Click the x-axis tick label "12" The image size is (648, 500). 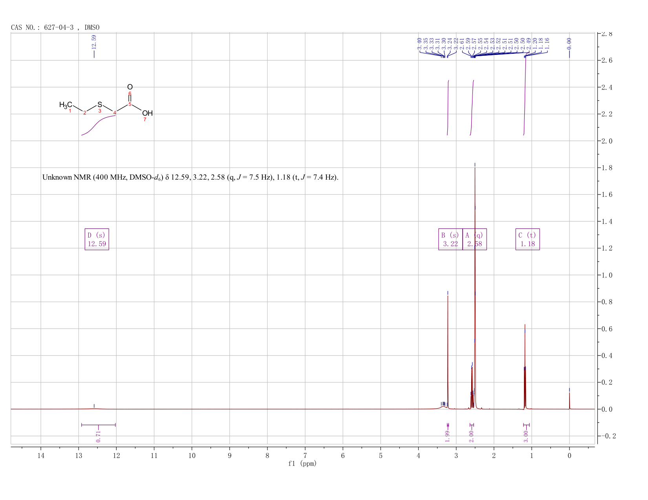pos(116,456)
